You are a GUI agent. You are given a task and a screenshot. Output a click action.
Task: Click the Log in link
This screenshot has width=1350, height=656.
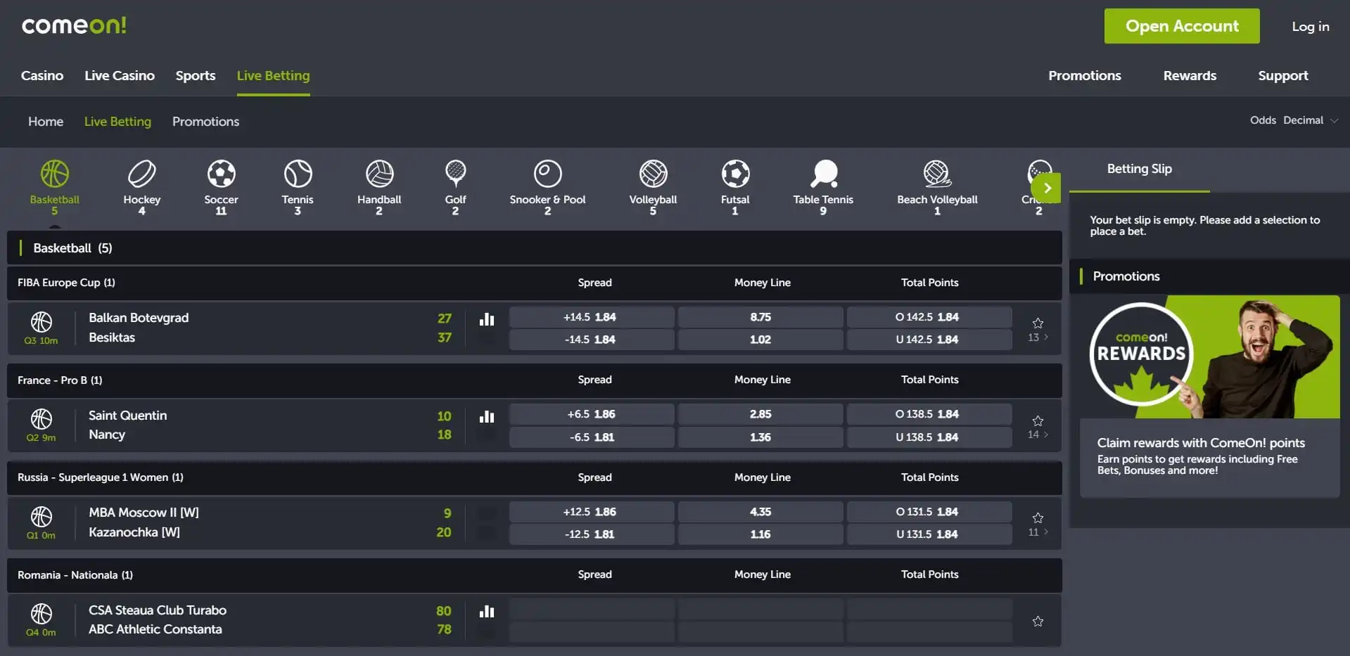tap(1310, 26)
